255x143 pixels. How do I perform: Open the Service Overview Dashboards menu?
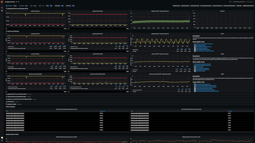[229, 6]
